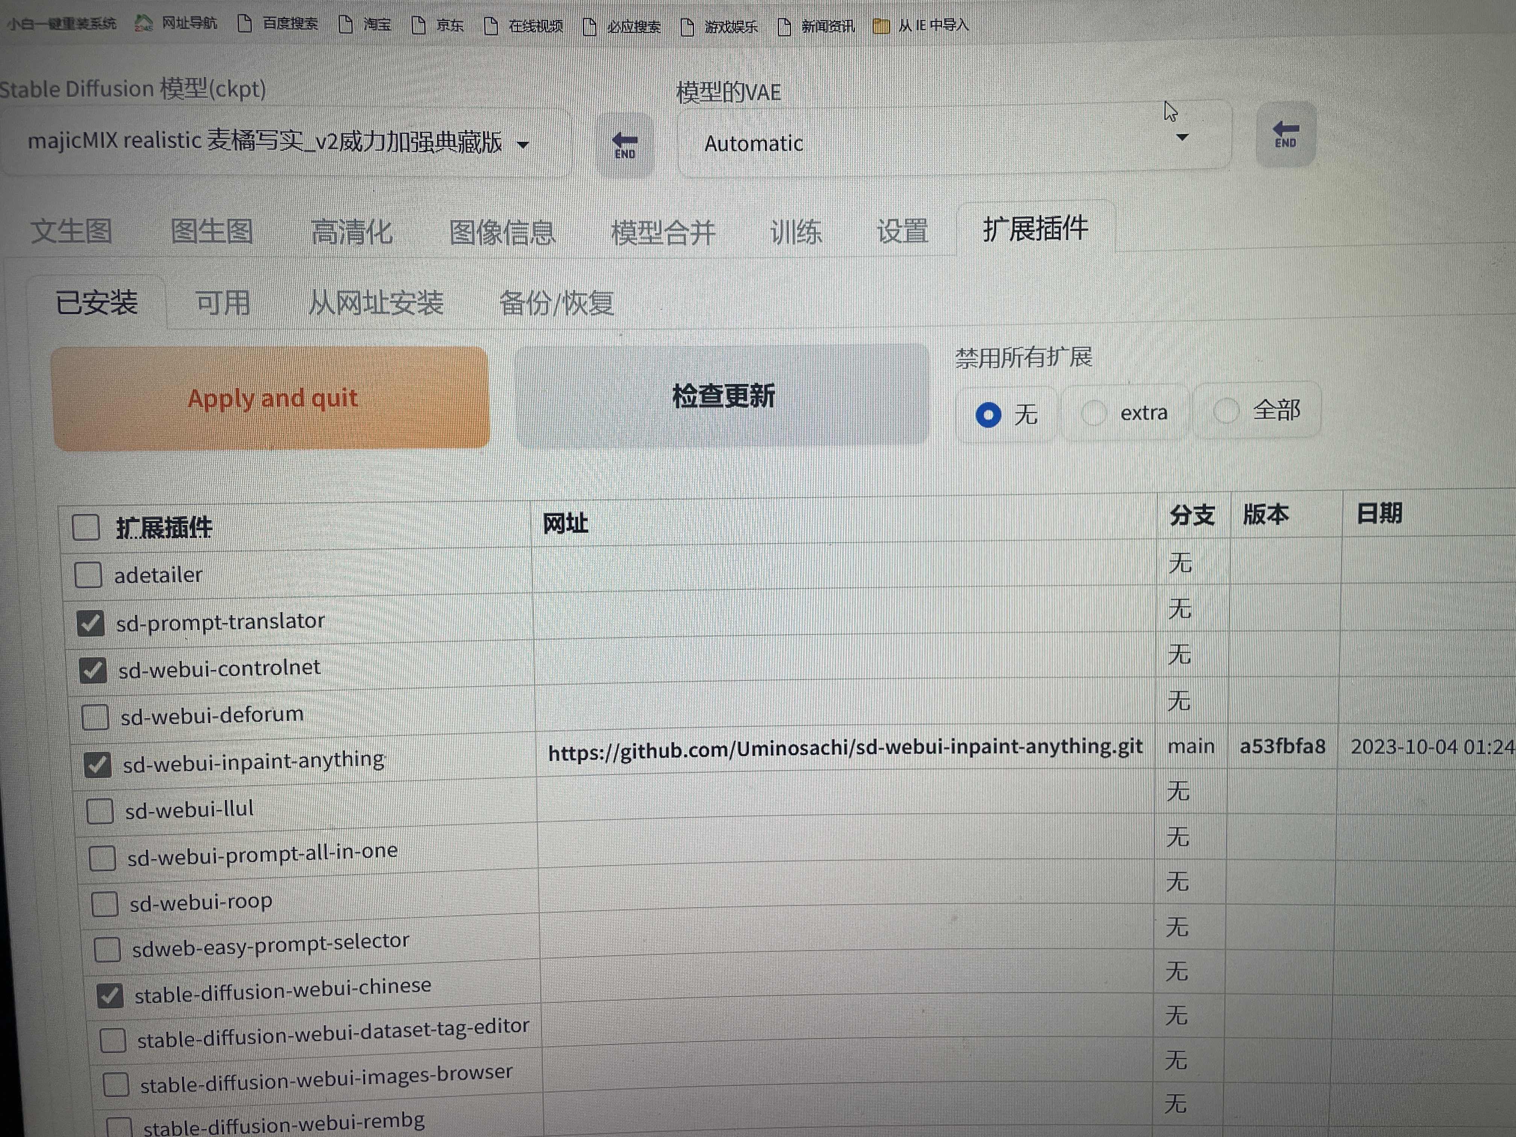Click the refresh icon next to checkpoint dropdown
Screen dimensions: 1516x1137
pyautogui.click(x=625, y=145)
